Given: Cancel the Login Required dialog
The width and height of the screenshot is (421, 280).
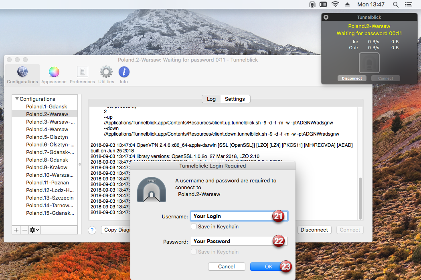Looking at the screenshot, I should click(x=227, y=267).
